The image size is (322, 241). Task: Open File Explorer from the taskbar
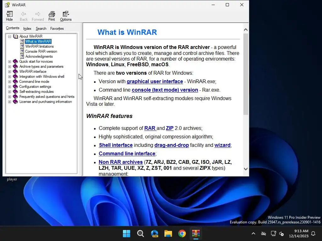tap(168, 233)
